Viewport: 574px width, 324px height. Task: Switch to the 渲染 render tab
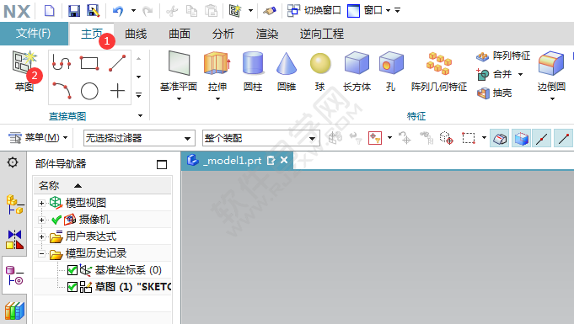click(267, 34)
